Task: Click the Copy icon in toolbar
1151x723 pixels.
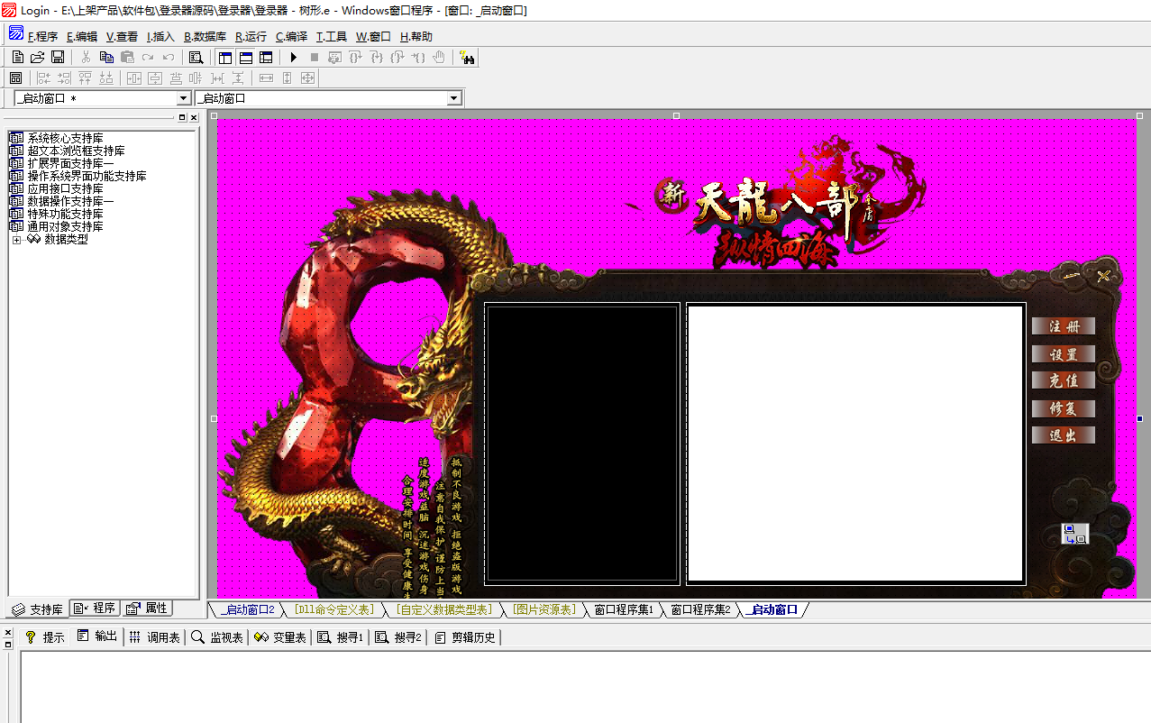Action: click(106, 58)
